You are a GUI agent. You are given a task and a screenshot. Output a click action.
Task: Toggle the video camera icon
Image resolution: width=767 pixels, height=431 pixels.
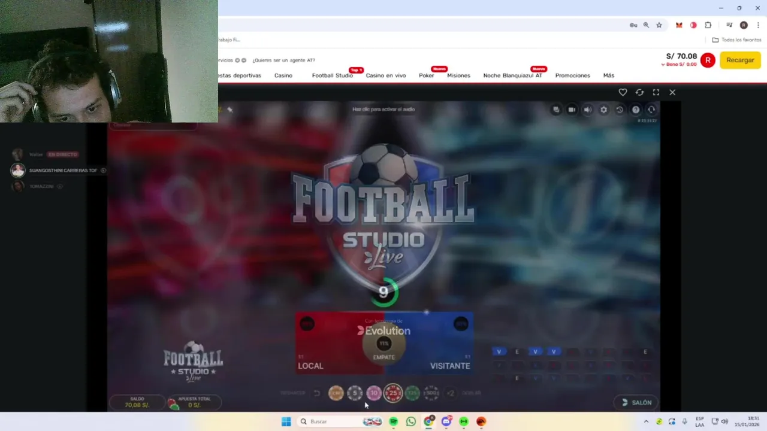[572, 110]
